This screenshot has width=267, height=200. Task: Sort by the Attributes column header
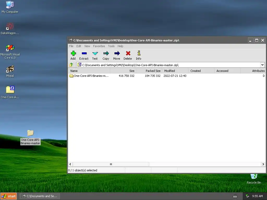tap(253, 71)
